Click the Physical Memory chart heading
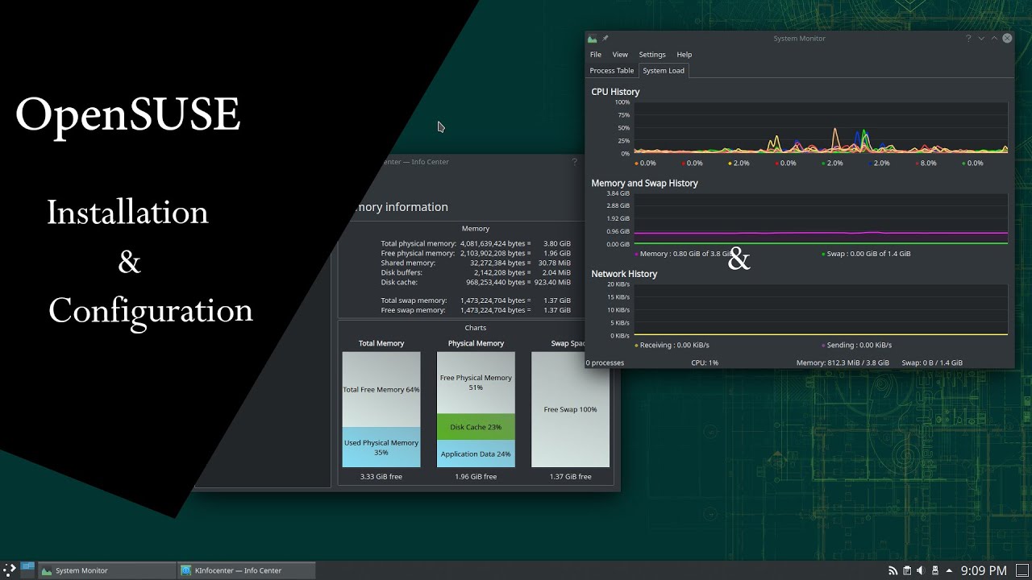Image resolution: width=1032 pixels, height=580 pixels. [476, 343]
